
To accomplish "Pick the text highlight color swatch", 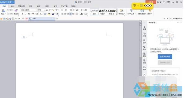I will 49,14.
